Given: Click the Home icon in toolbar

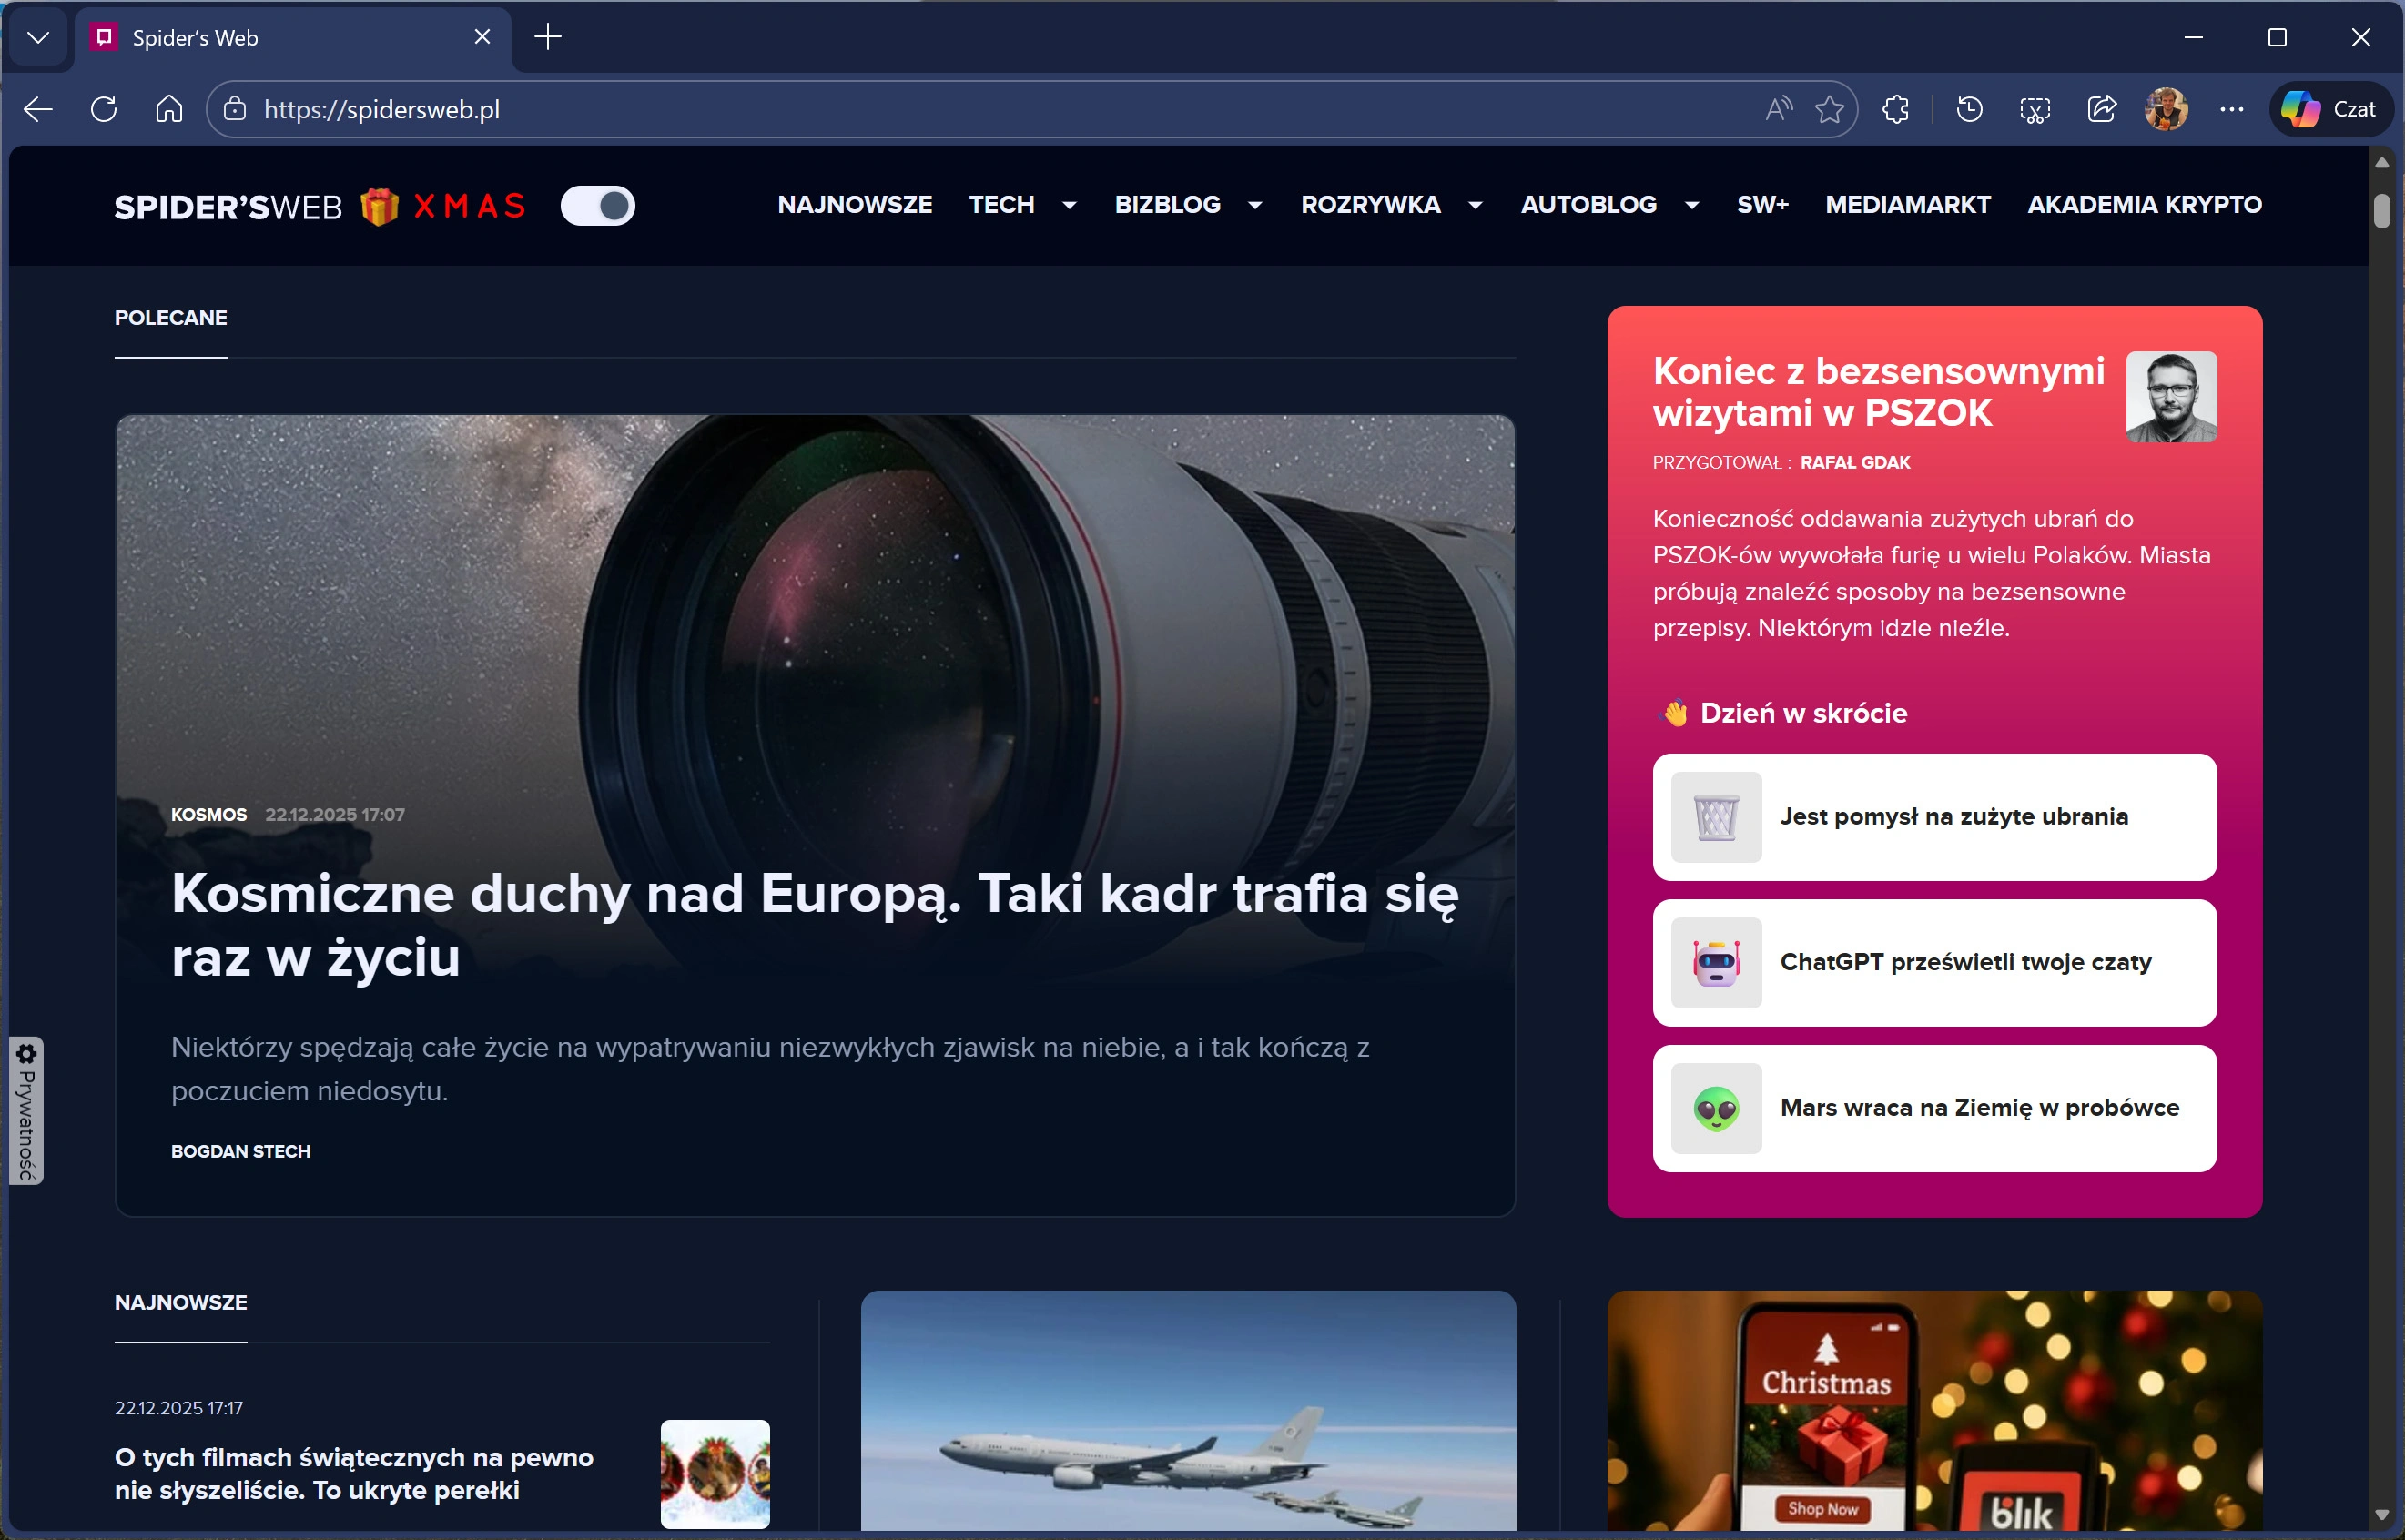Looking at the screenshot, I should tap(169, 109).
